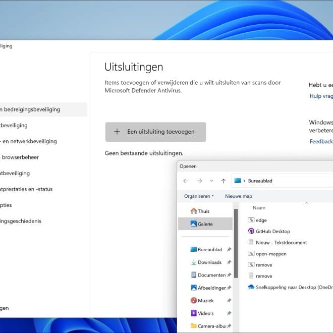
Task: Click the pin icon next to Bureaublad
Action: (x=229, y=249)
